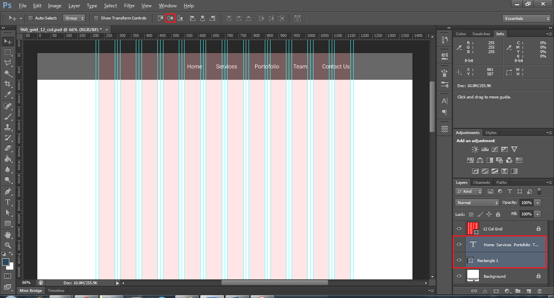The height and width of the screenshot is (298, 554).
Task: Click the foreground color swatch
Action: (6, 262)
